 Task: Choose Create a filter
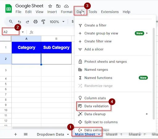point(113,25)
